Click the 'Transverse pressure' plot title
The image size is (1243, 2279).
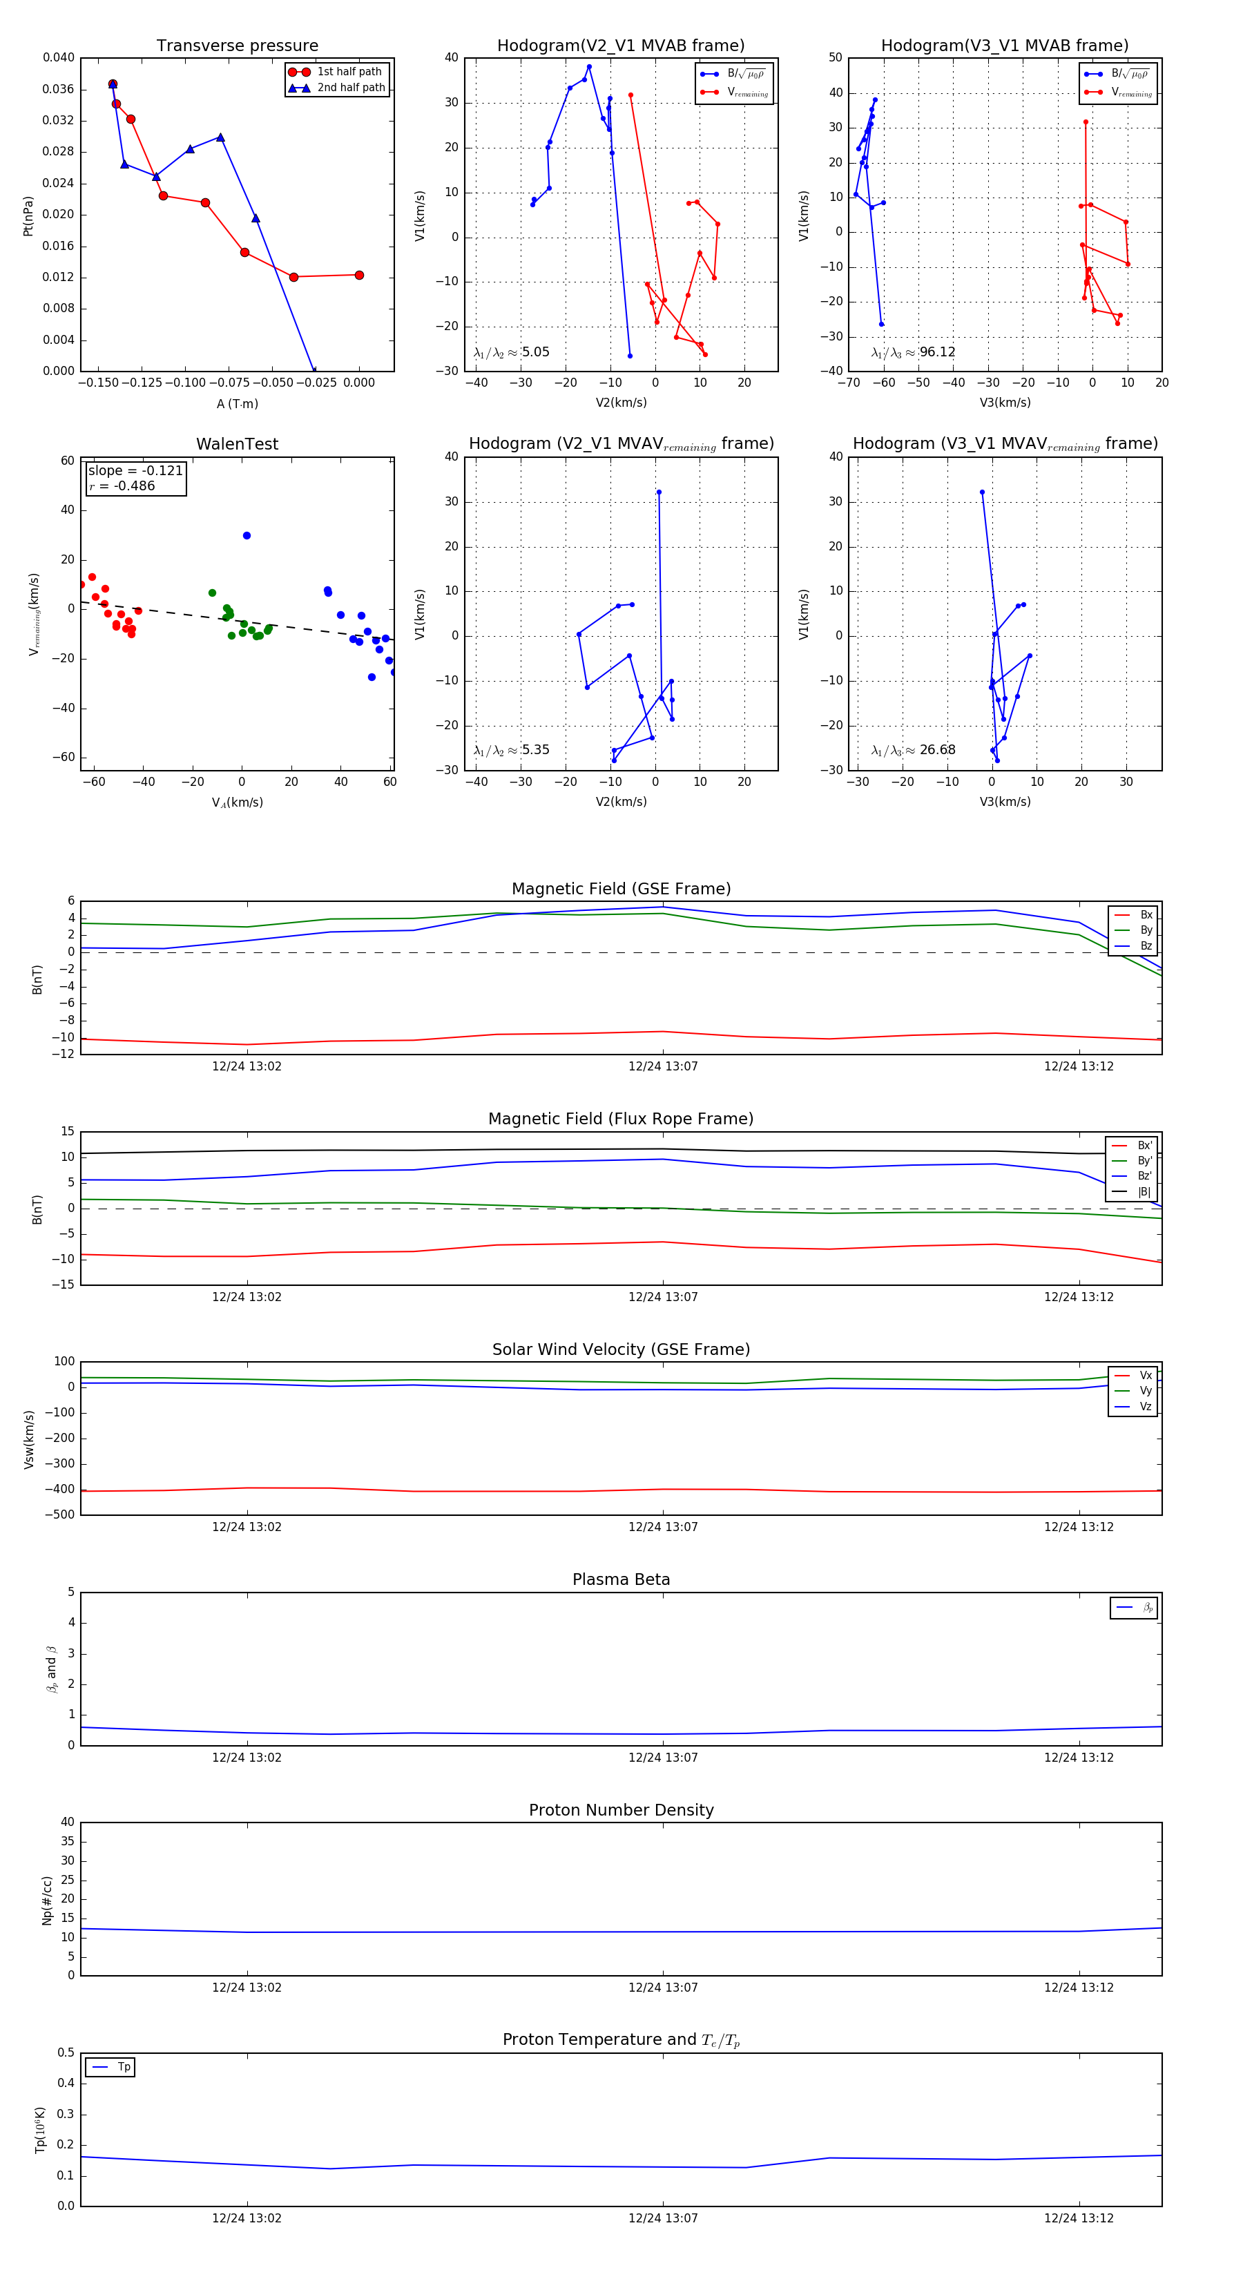pyautogui.click(x=237, y=46)
